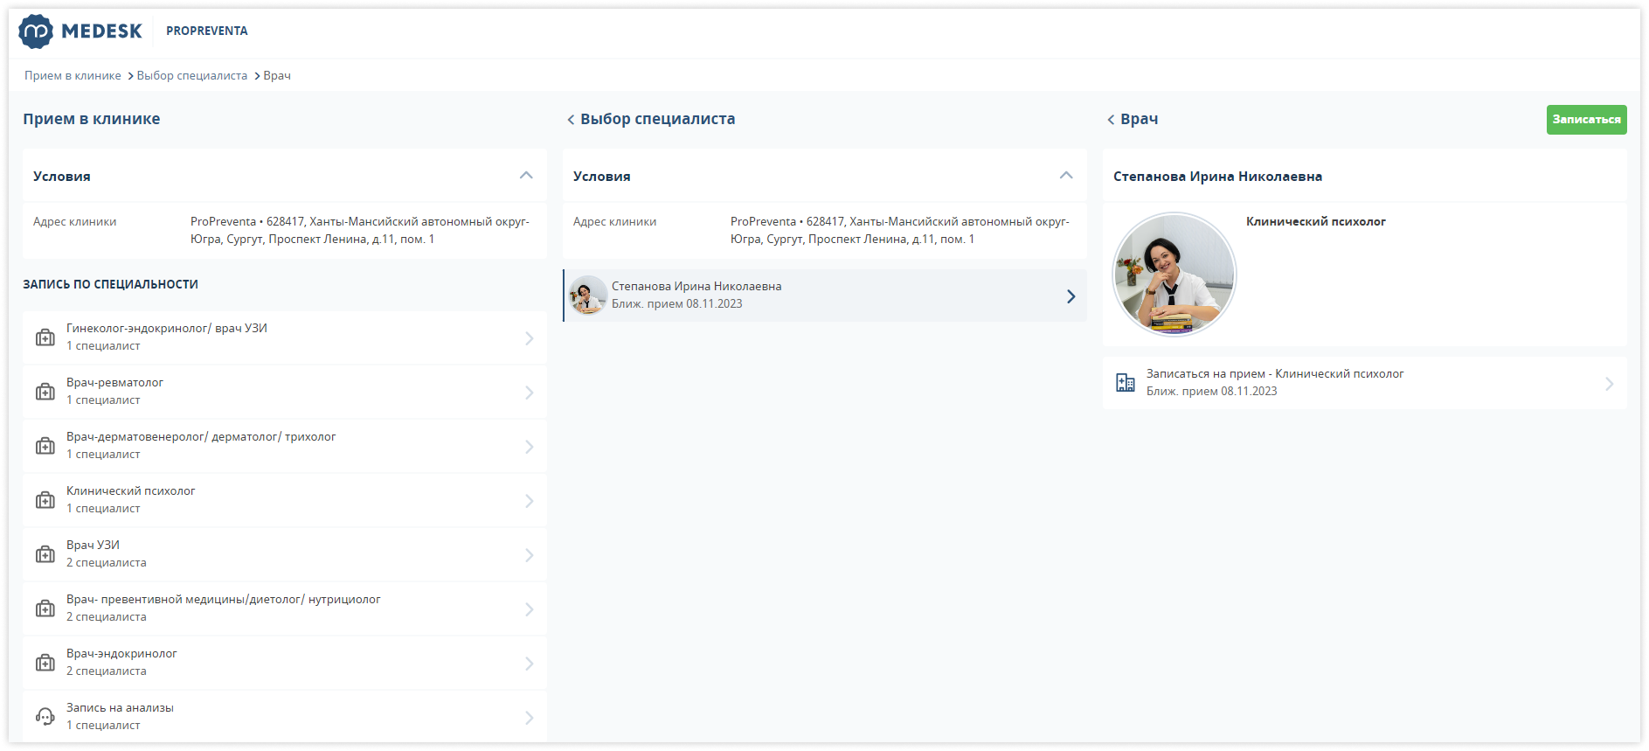The image size is (1649, 751).
Task: Click the medical kit icon beside Врач-эндокринолог
Action: click(45, 663)
